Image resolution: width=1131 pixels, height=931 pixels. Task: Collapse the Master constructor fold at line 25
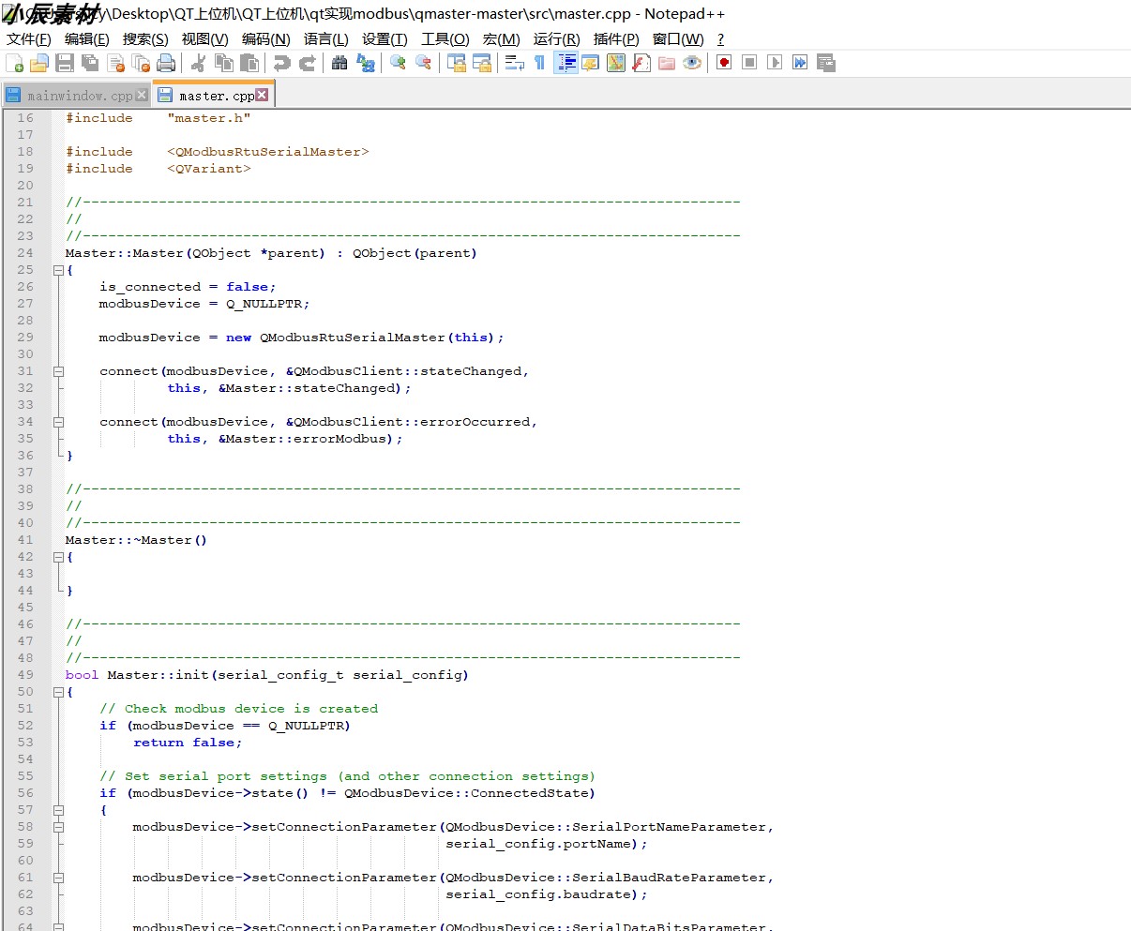[x=58, y=270]
